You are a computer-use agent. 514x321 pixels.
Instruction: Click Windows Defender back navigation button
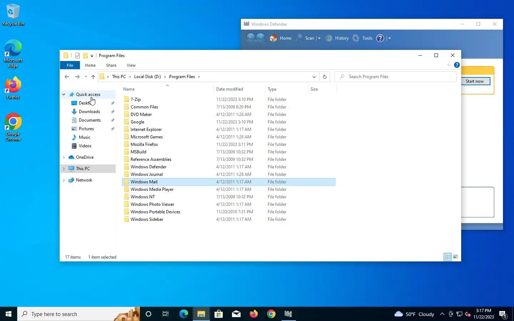pyautogui.click(x=251, y=37)
